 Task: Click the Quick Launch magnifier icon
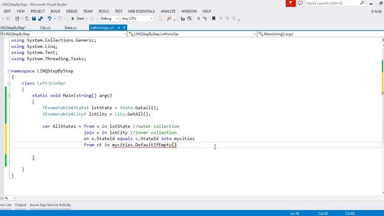pos(362,3)
